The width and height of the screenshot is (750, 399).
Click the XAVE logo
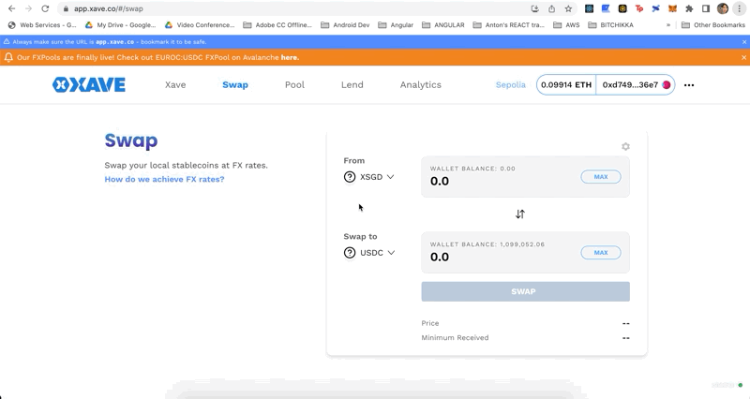pyautogui.click(x=89, y=85)
